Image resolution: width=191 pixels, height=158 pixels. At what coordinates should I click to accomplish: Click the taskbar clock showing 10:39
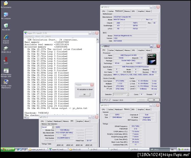pyautogui.click(x=186, y=149)
